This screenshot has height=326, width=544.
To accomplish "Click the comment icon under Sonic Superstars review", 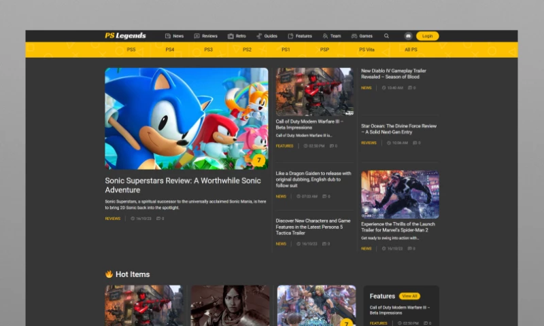I will pyautogui.click(x=158, y=219).
